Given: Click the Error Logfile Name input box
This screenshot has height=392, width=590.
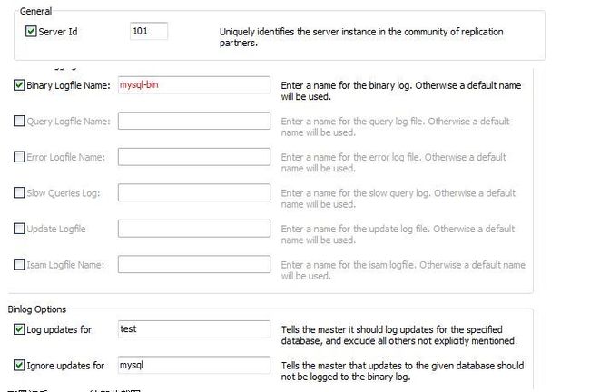Looking at the screenshot, I should tap(193, 156).
